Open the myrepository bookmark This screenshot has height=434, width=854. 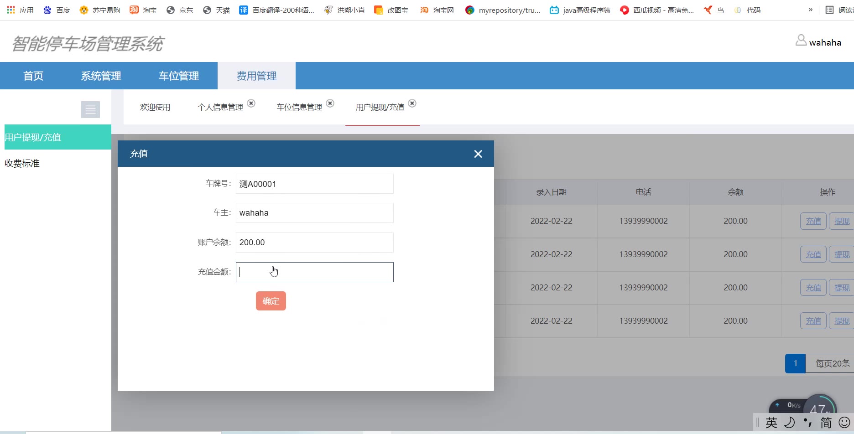503,10
